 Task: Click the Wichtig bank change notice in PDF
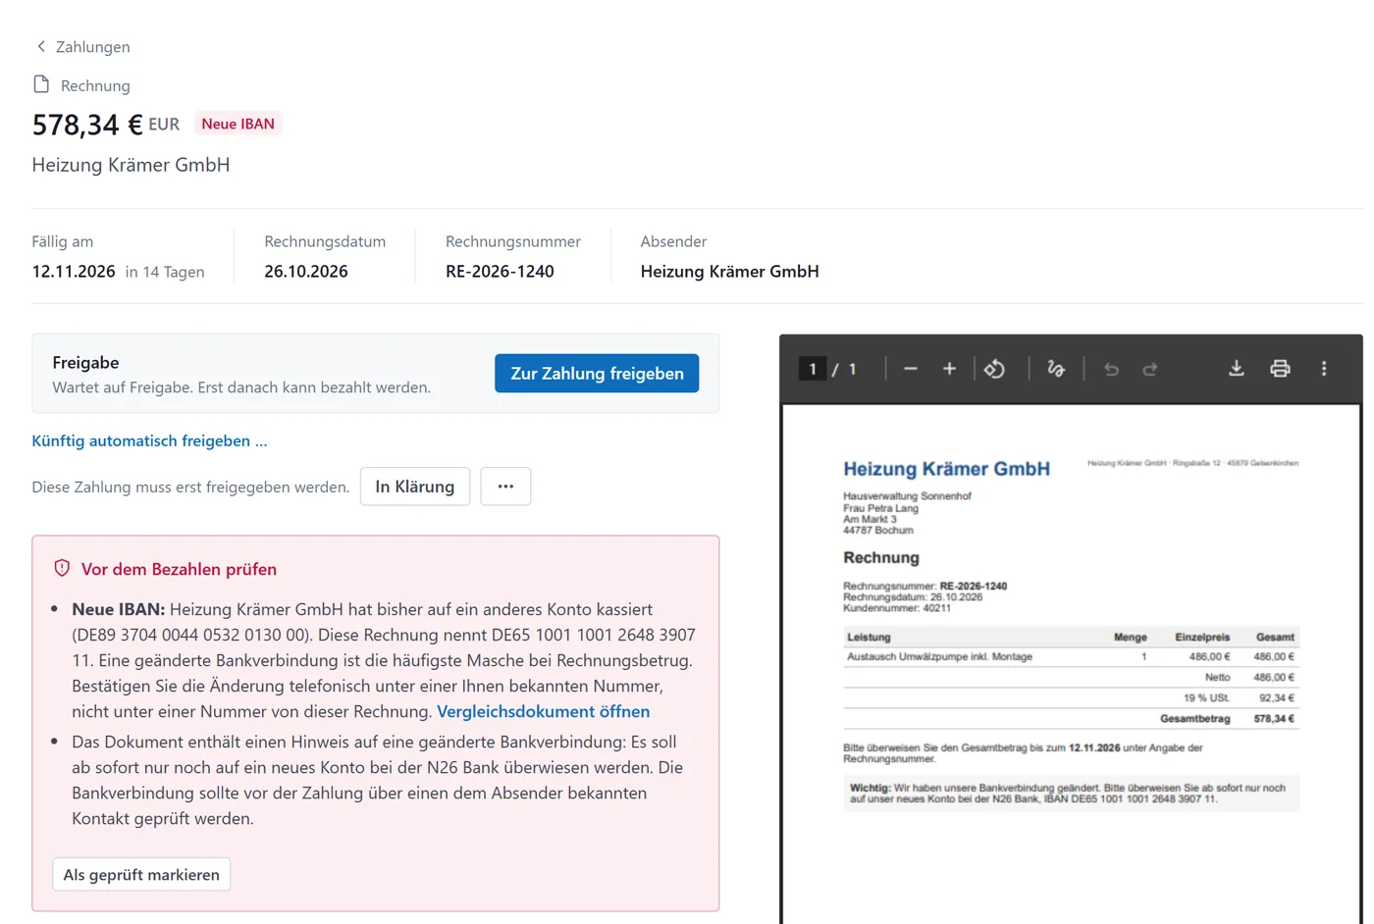pyautogui.click(x=1071, y=794)
